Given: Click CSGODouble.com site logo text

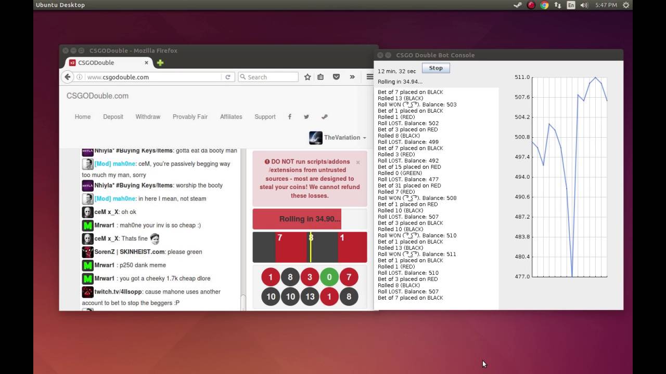Looking at the screenshot, I should point(97,96).
